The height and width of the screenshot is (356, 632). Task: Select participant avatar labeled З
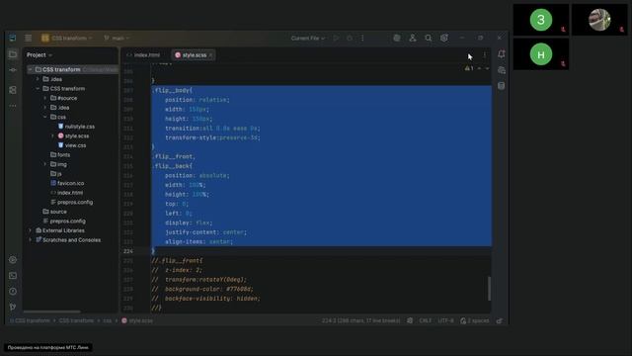pos(540,20)
